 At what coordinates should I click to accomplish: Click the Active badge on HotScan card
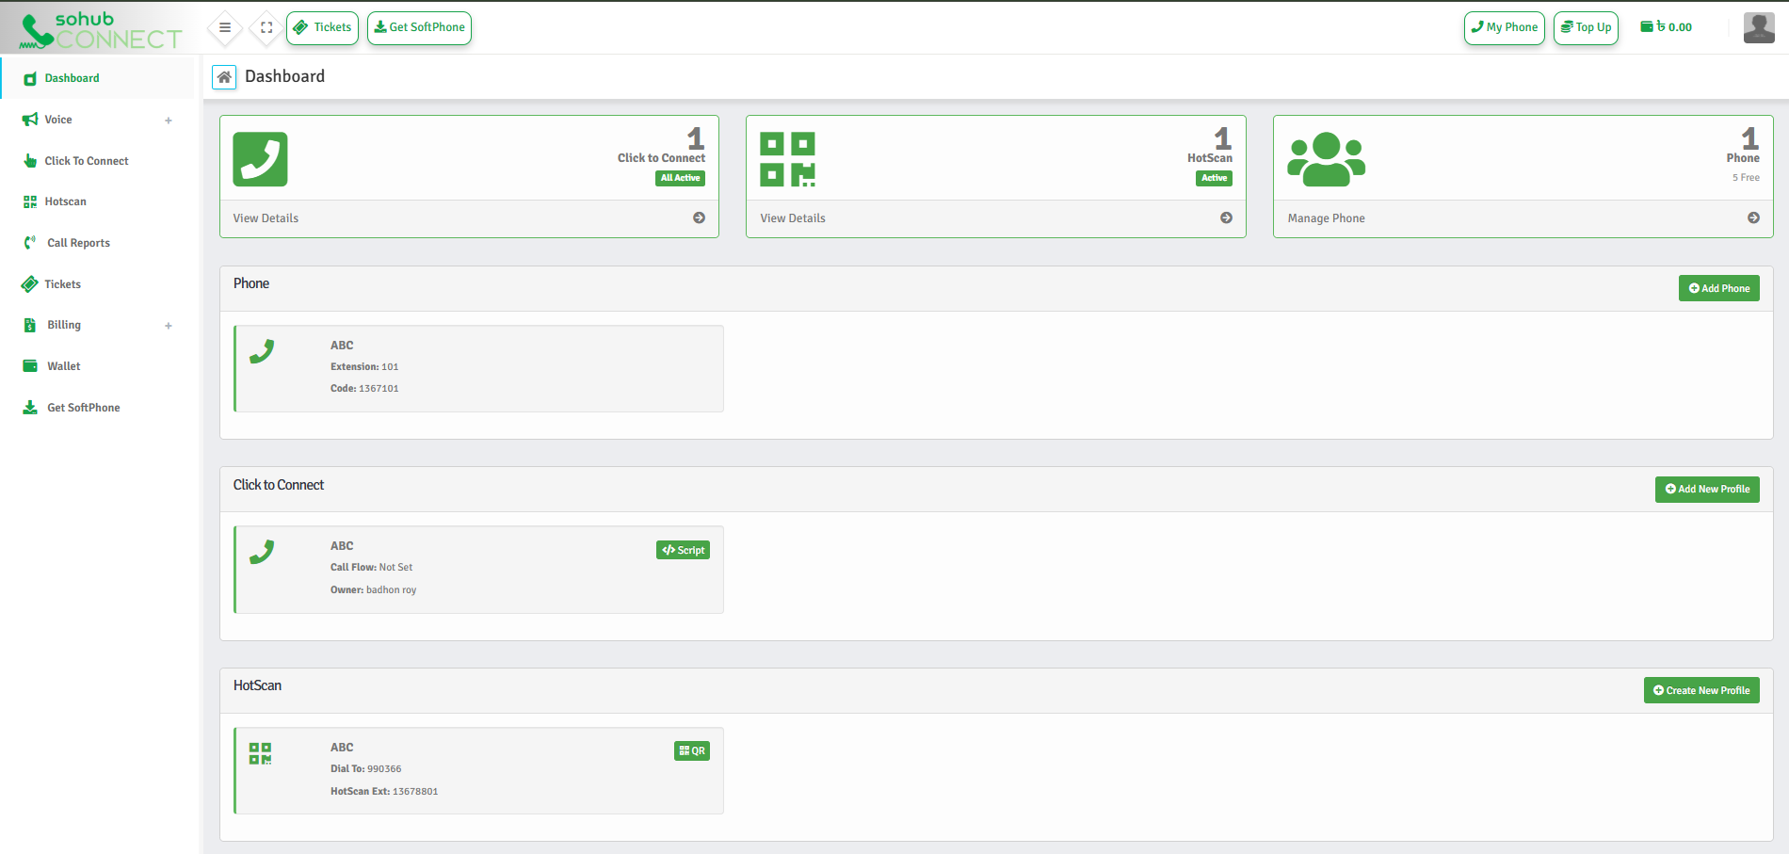point(1214,178)
